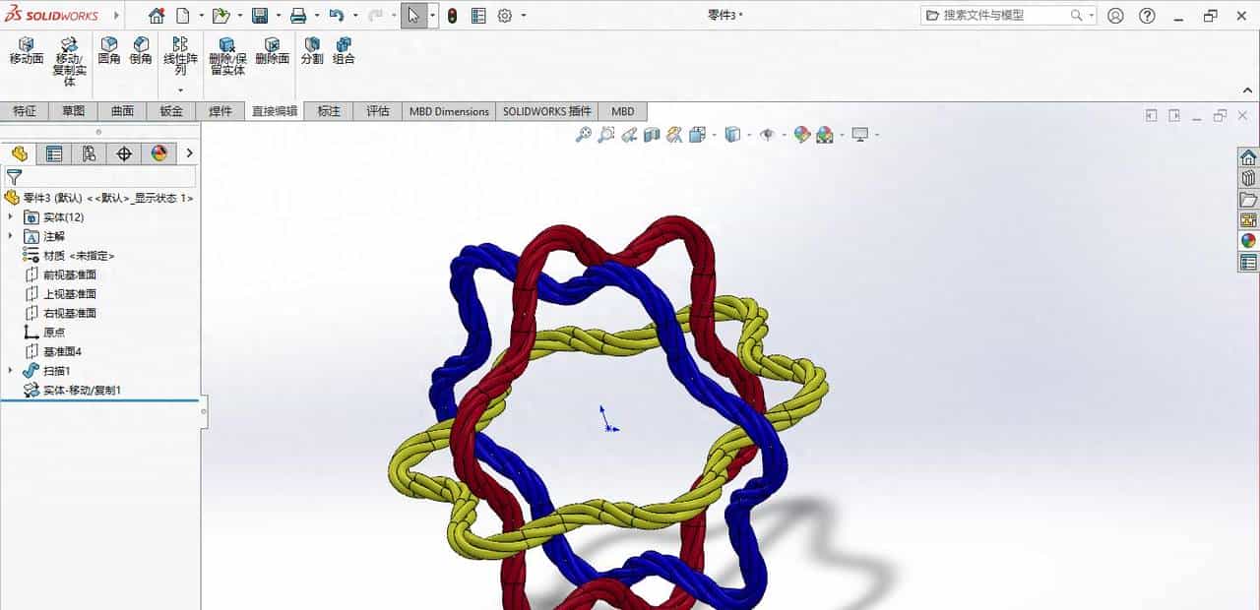Click the search box 搜索文件与模型

pos(994,15)
